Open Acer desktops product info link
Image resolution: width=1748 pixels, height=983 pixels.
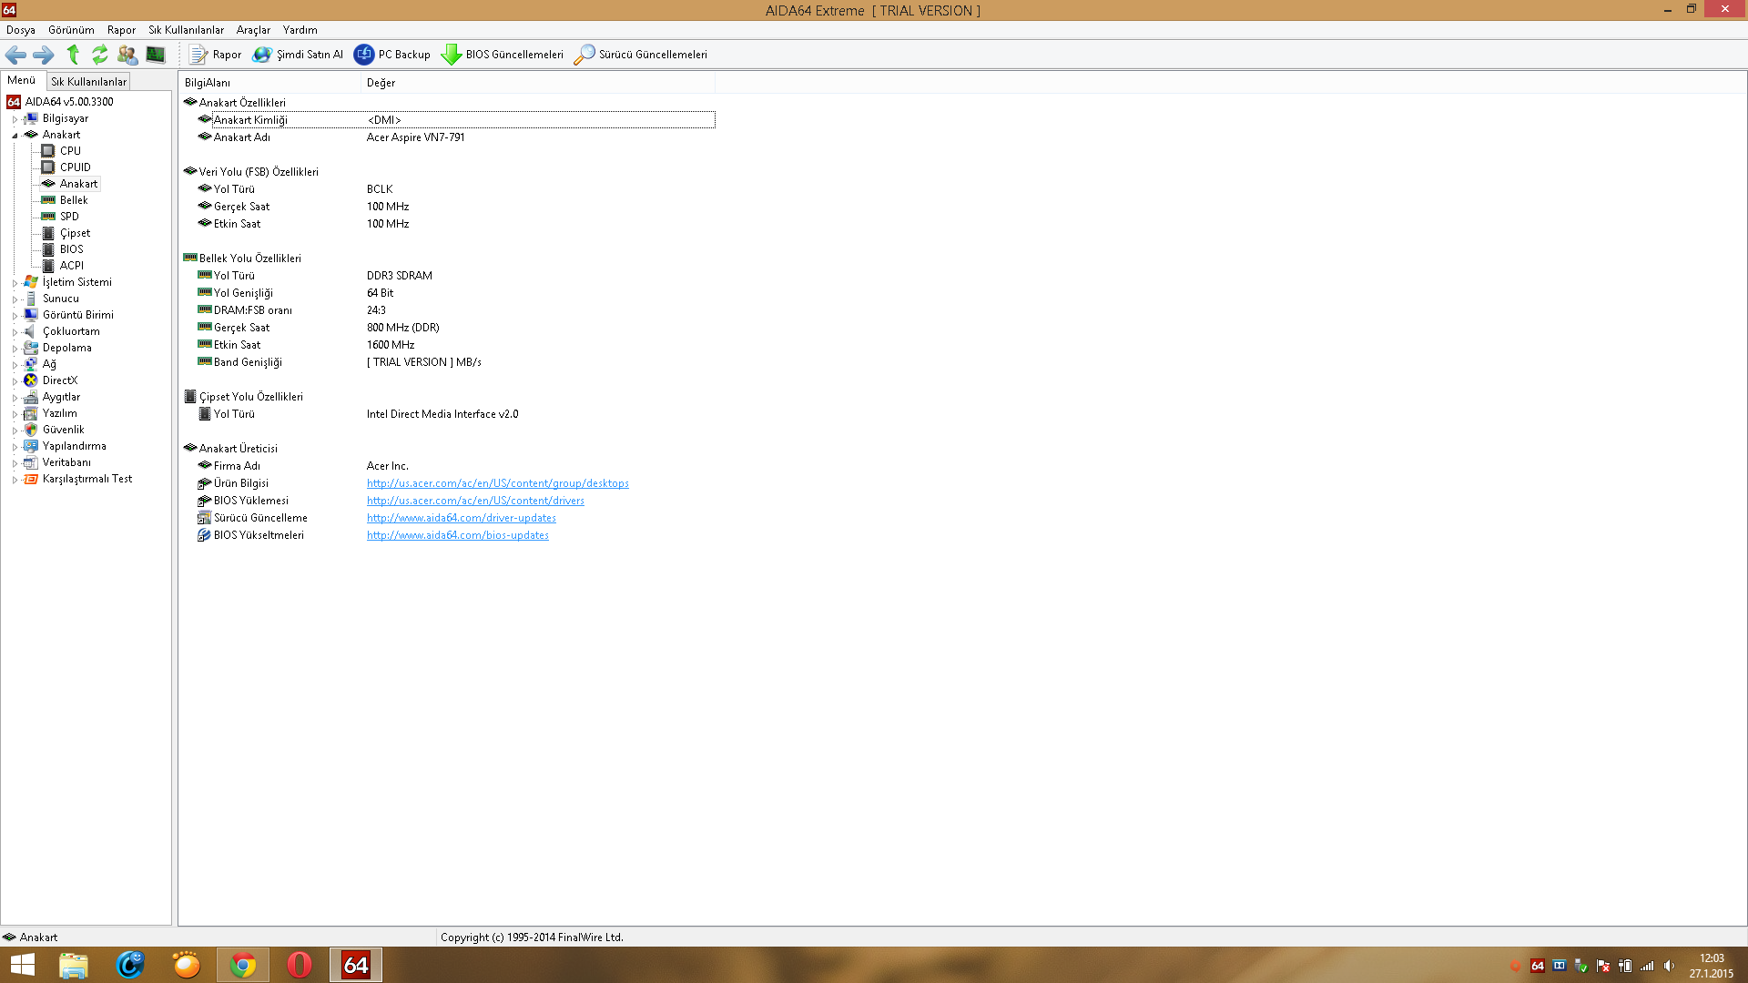(x=497, y=483)
